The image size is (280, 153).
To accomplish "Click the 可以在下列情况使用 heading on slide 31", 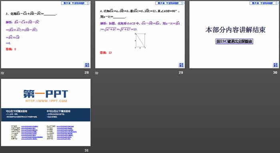I will 16,111.
